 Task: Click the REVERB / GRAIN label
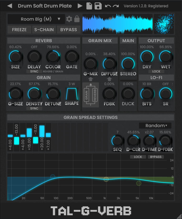[53, 72]
